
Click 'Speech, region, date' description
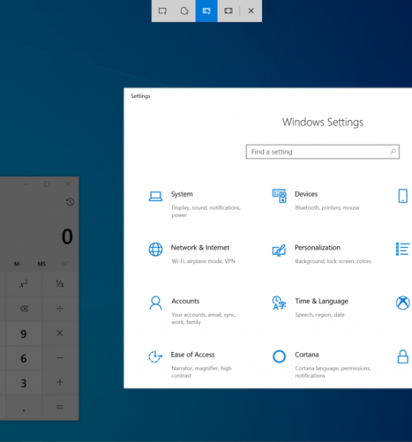(319, 315)
